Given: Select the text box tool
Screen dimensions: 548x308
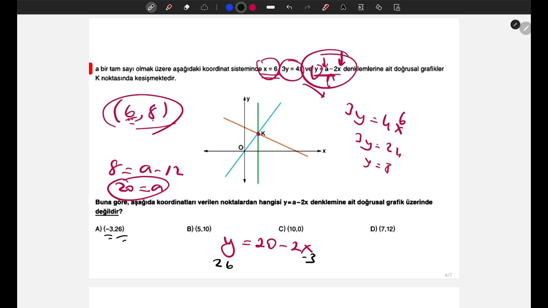Looking at the screenshot, I should click(361, 7).
